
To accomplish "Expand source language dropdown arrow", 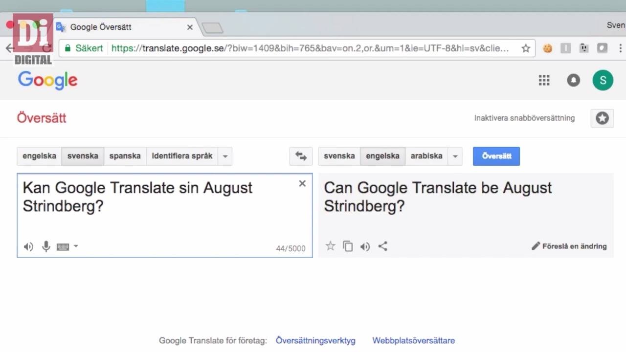I will [225, 156].
